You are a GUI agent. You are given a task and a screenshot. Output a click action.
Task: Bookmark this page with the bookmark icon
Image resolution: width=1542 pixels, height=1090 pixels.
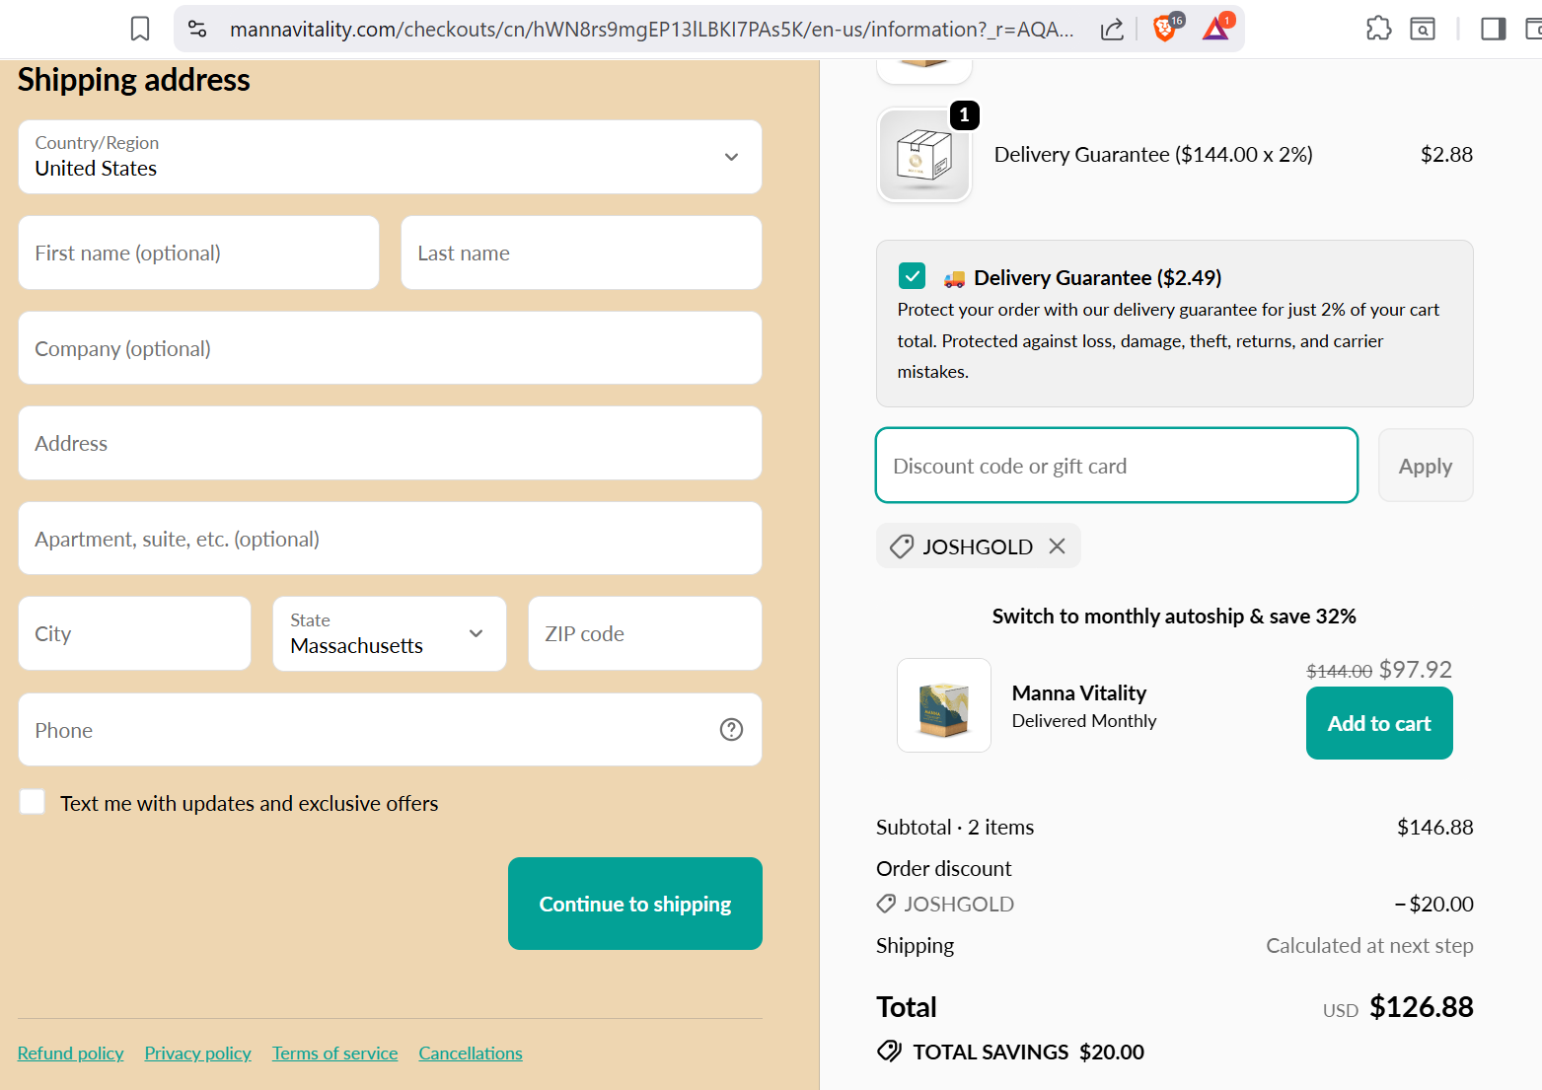tap(140, 30)
